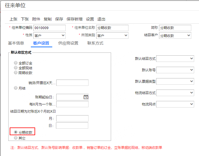Open 性质 dropdown
The image size is (199, 156).
click(49, 35)
